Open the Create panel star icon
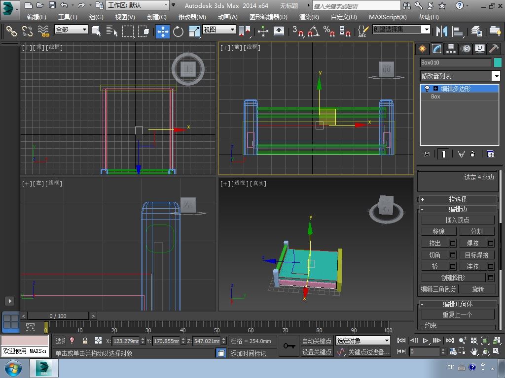Image resolution: width=505 pixels, height=378 pixels. pos(422,48)
